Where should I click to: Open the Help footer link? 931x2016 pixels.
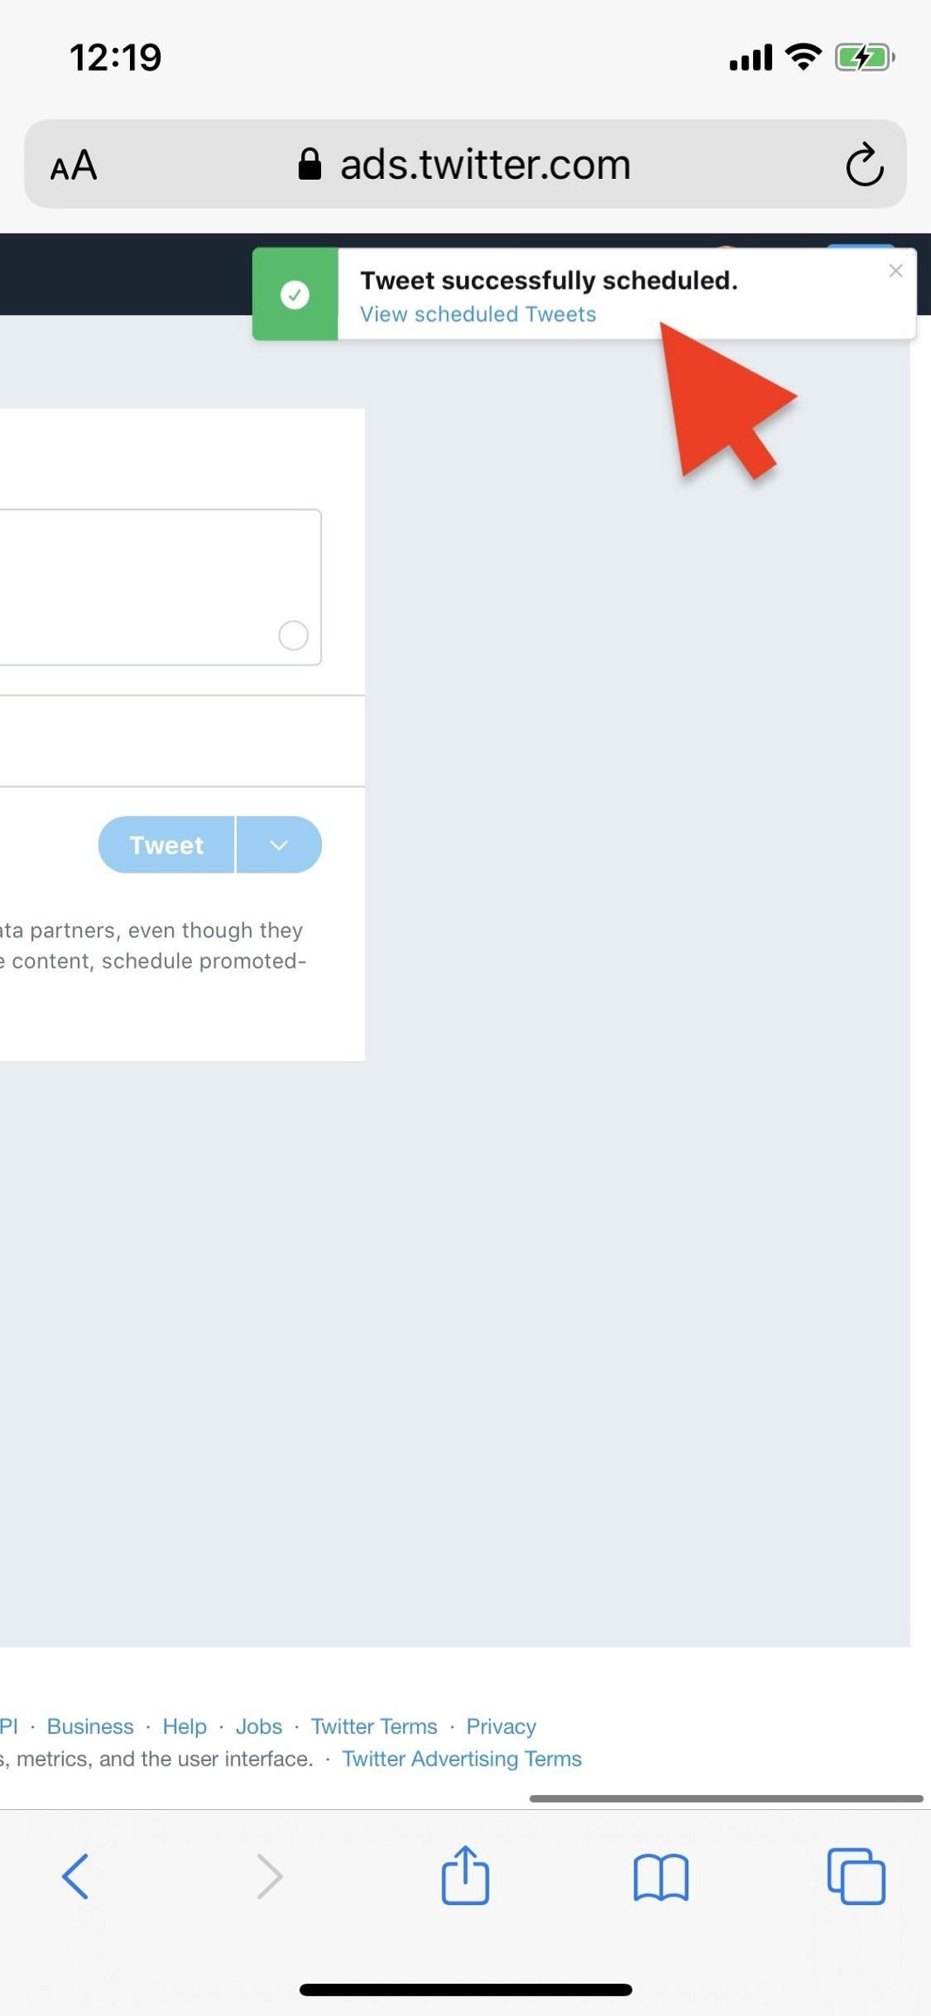point(184,1726)
